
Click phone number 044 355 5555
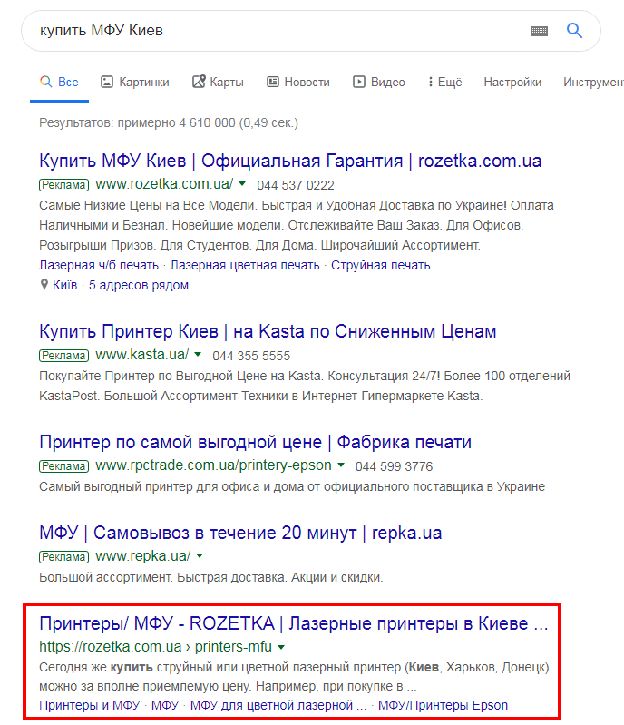click(251, 356)
